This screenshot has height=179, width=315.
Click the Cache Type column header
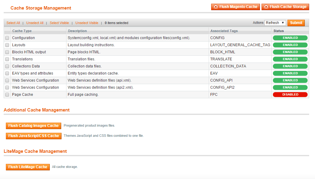pyautogui.click(x=22, y=31)
